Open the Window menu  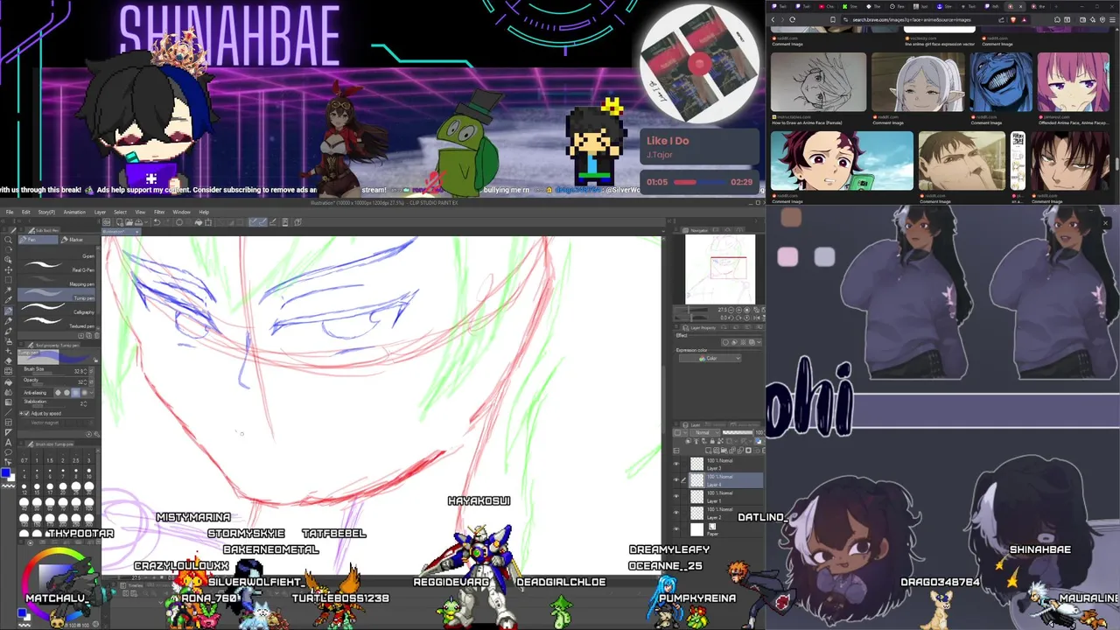(x=181, y=212)
